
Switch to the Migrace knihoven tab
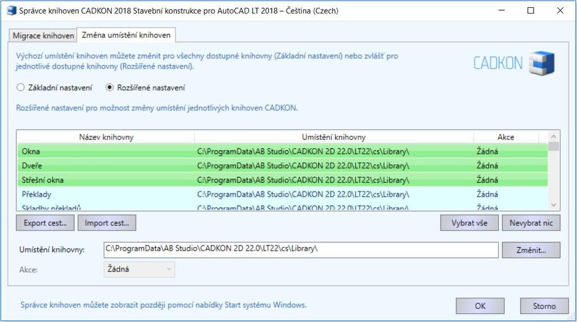coord(43,36)
